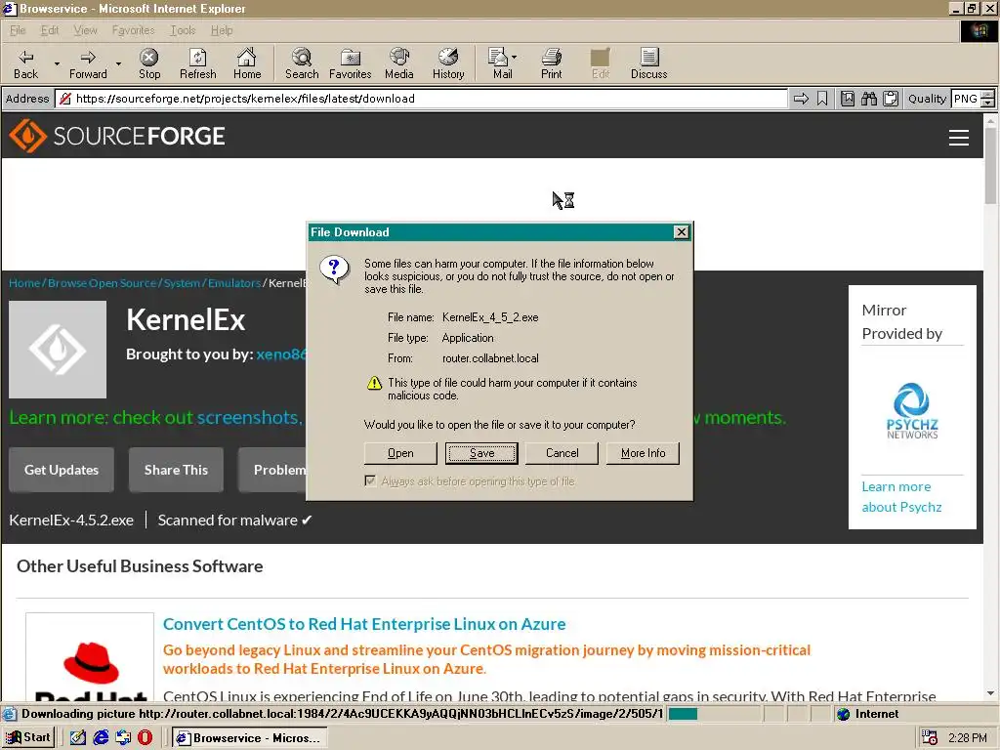Open the File menu
This screenshot has width=1000, height=750.
tap(18, 30)
